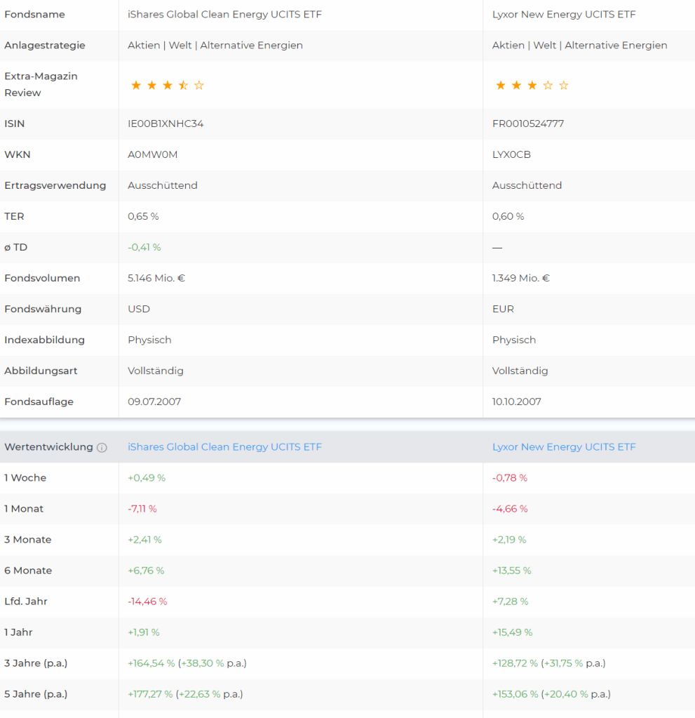Click the iShares ISIN IE00B1XNHC34

tap(166, 124)
